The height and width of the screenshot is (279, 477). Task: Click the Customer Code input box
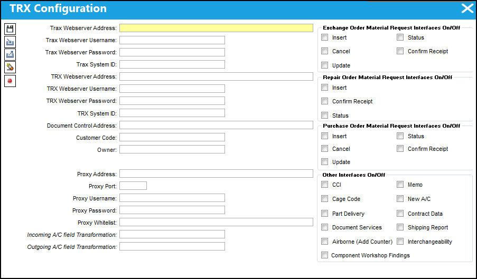point(172,137)
